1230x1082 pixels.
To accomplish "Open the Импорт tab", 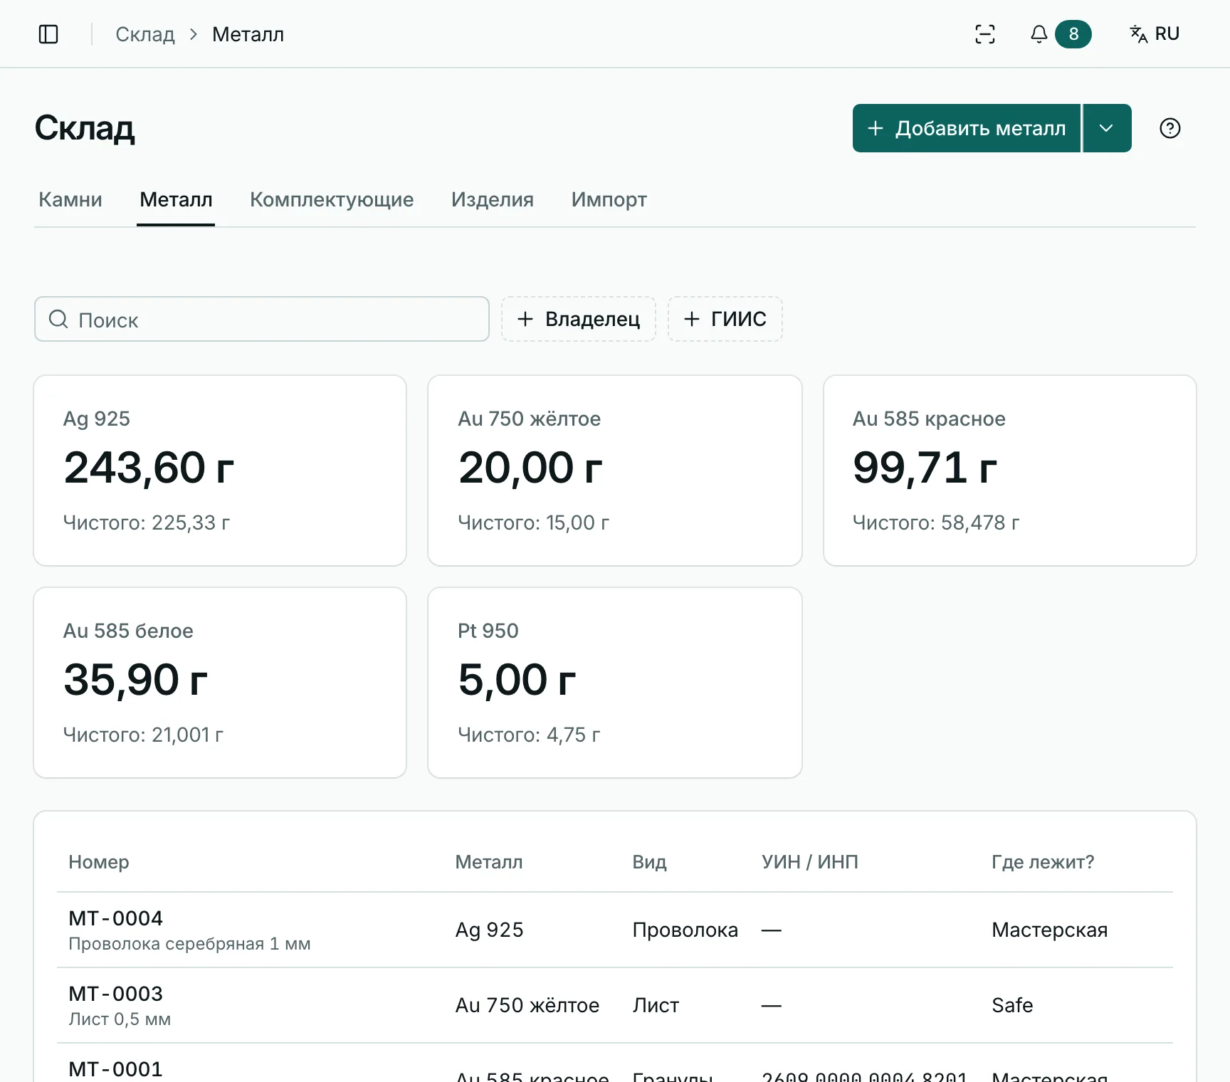I will [x=609, y=199].
